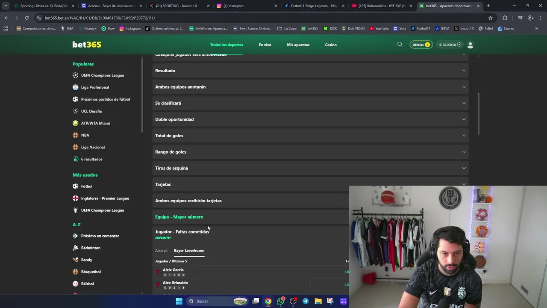
Task: Open La Copa bookmark folder
Action: (x=287, y=29)
